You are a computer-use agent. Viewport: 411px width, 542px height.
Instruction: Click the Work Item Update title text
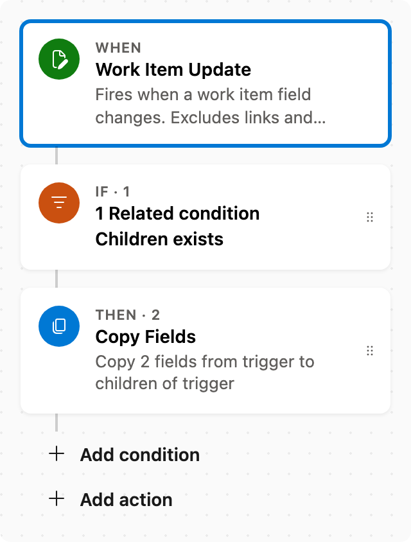point(173,70)
